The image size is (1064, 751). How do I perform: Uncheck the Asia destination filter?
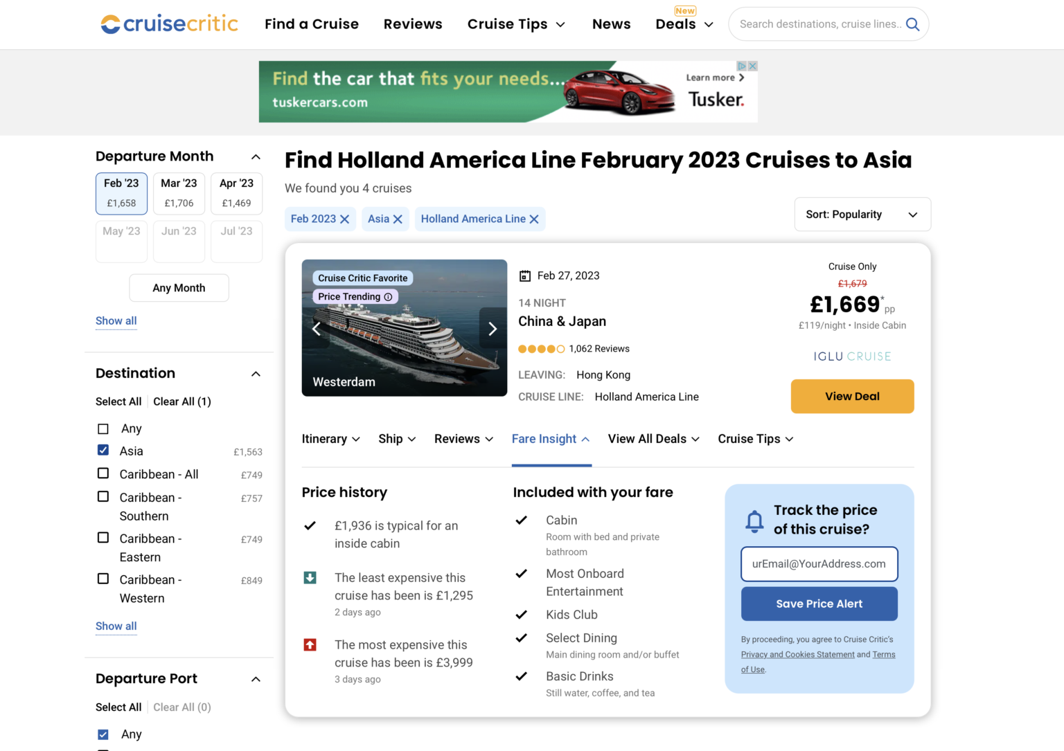tap(103, 450)
